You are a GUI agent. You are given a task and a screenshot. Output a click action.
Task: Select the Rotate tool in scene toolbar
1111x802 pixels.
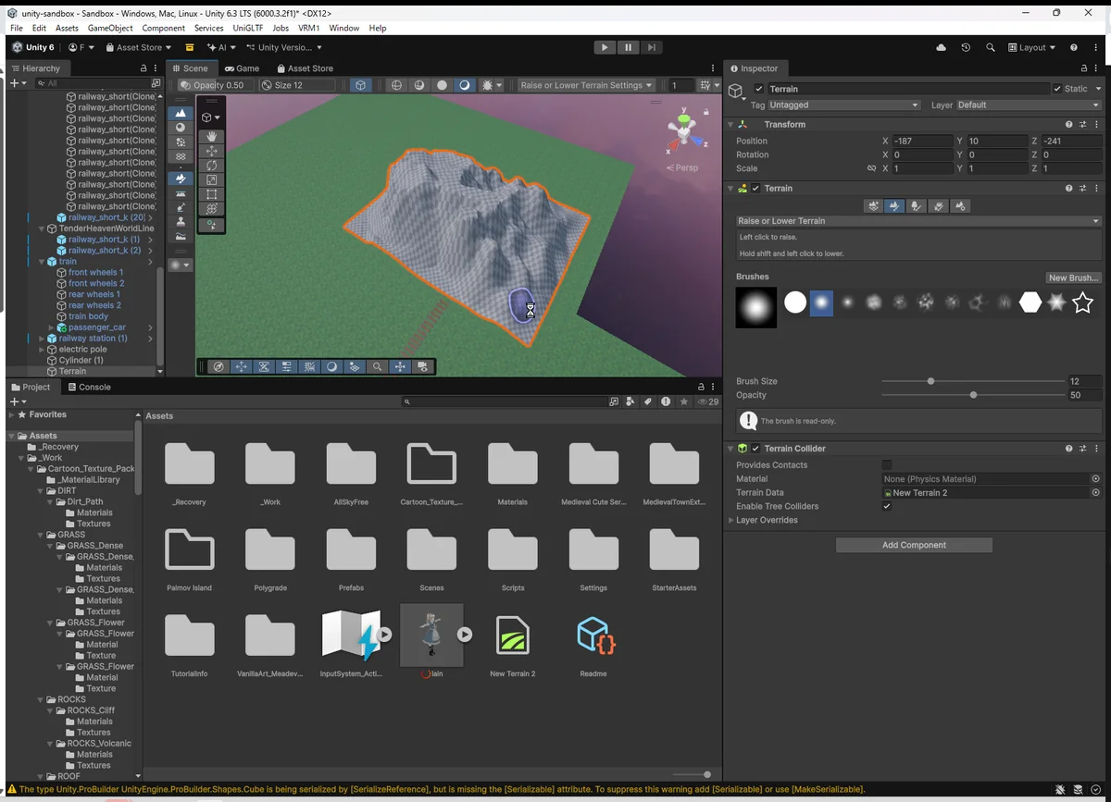(x=211, y=166)
